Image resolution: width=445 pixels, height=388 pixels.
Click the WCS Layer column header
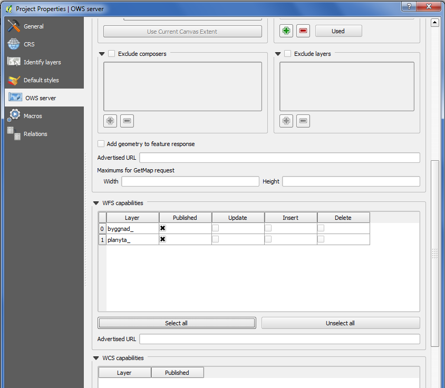[x=124, y=373]
